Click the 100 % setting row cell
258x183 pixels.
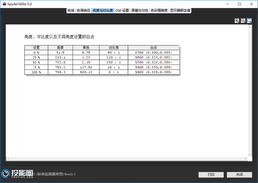36,72
